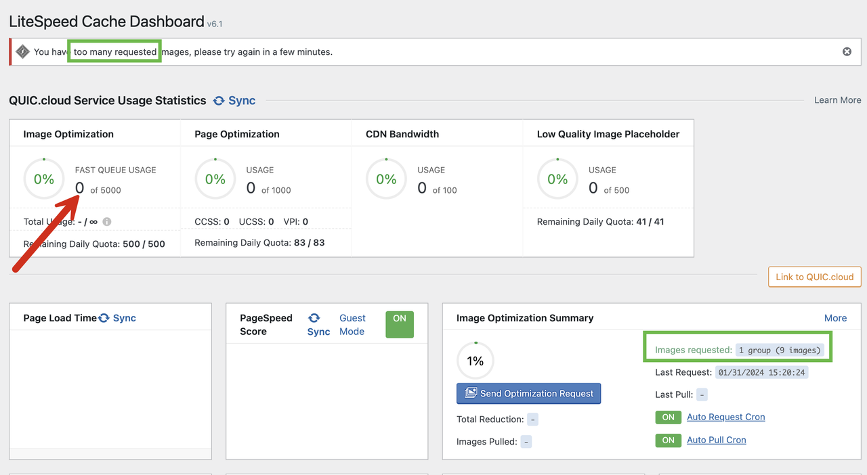This screenshot has width=867, height=475.
Task: Click the Image Optimization Summary 1% progress circle
Action: pyautogui.click(x=475, y=361)
